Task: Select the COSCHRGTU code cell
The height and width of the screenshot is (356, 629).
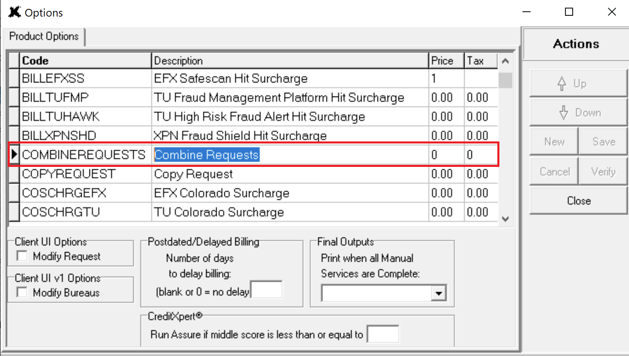Action: click(85, 212)
